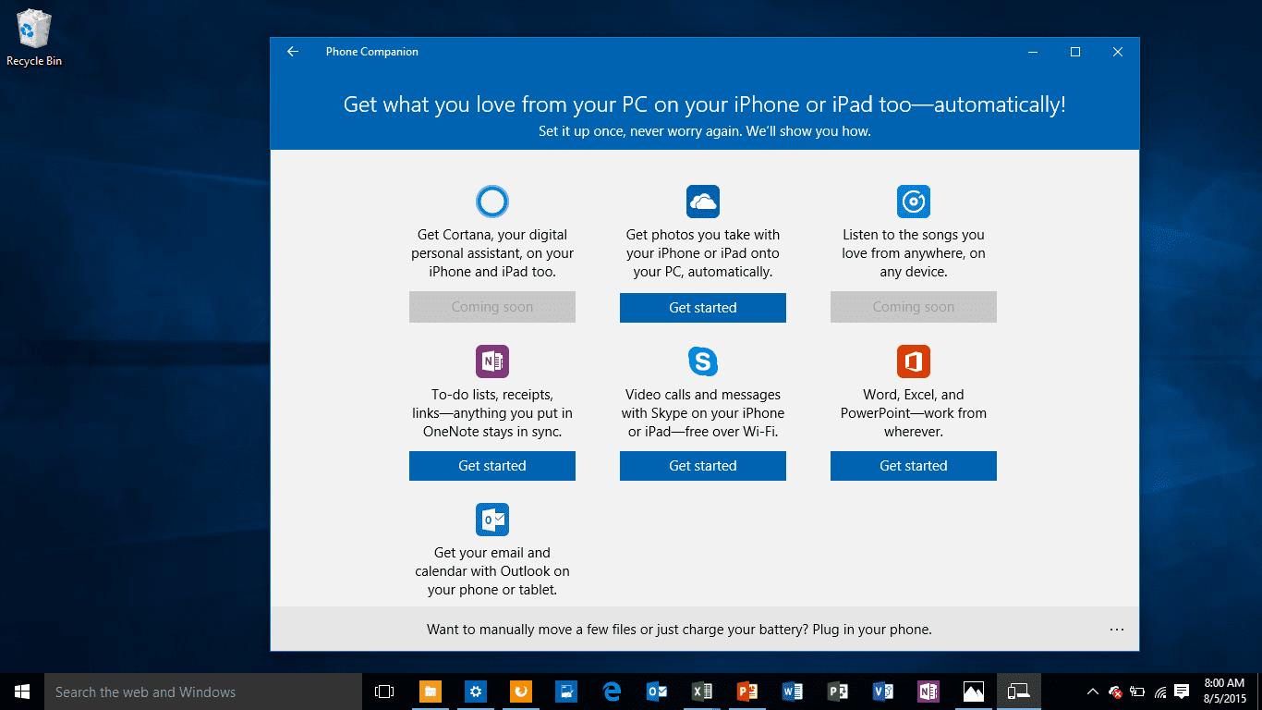The image size is (1262, 710).
Task: Show hidden system tray icons
Action: (x=1093, y=692)
